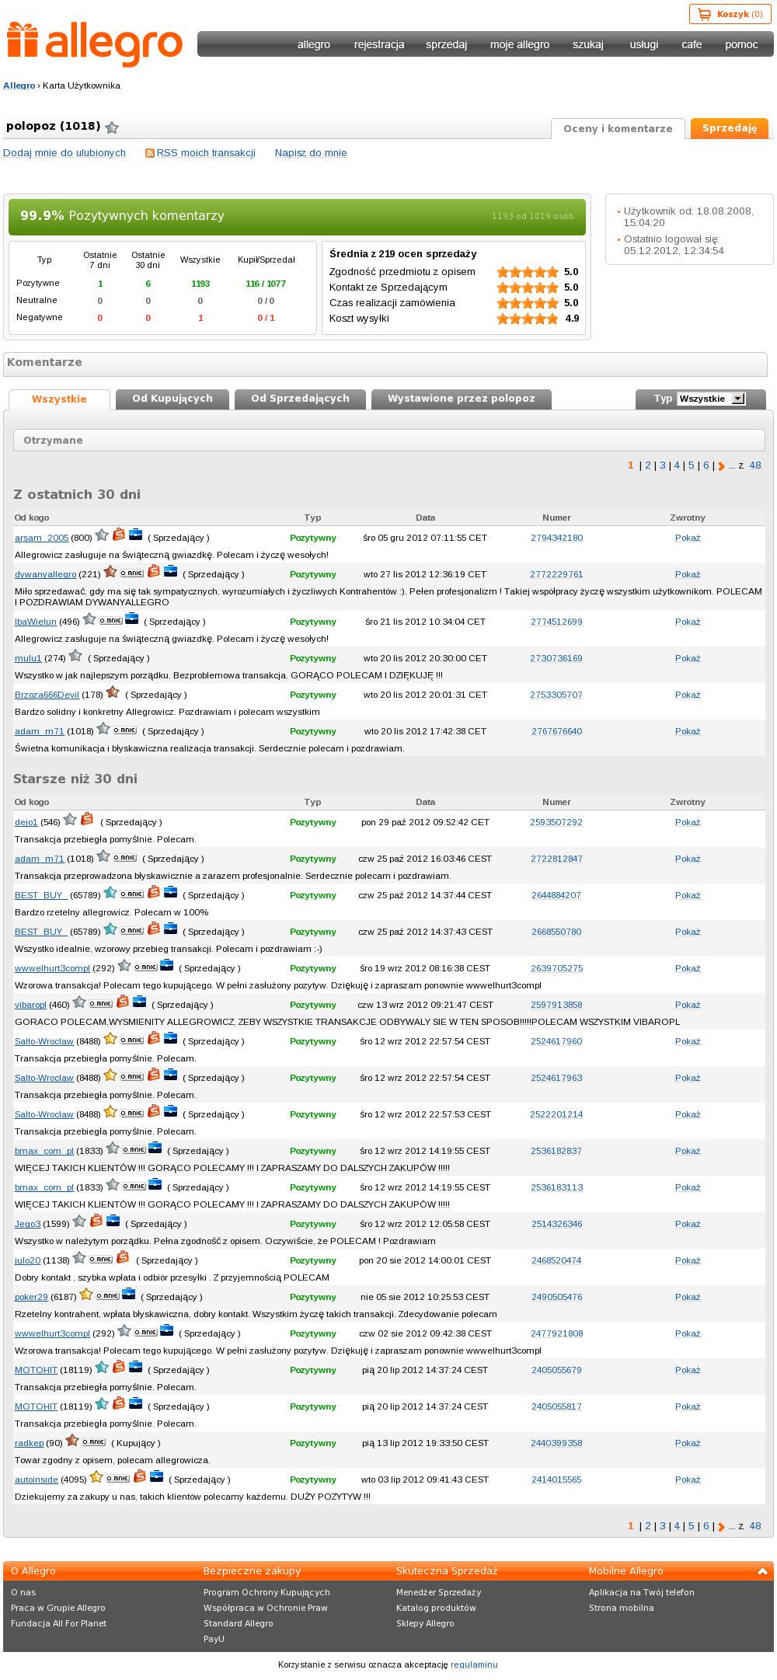Click 'Aplikacja na Twój telefon' footer link
Screen dimensions: 777x1680
642,1591
